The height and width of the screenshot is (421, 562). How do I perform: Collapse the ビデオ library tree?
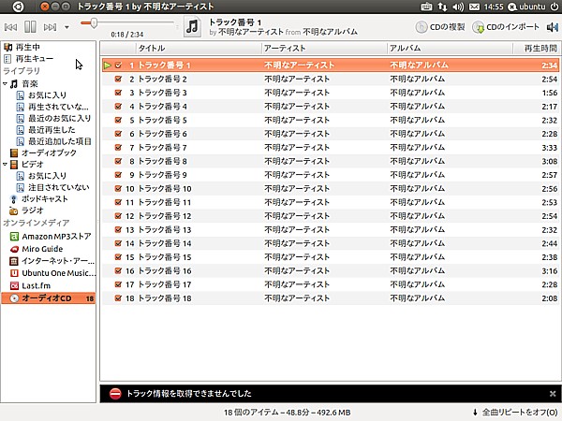coord(5,165)
